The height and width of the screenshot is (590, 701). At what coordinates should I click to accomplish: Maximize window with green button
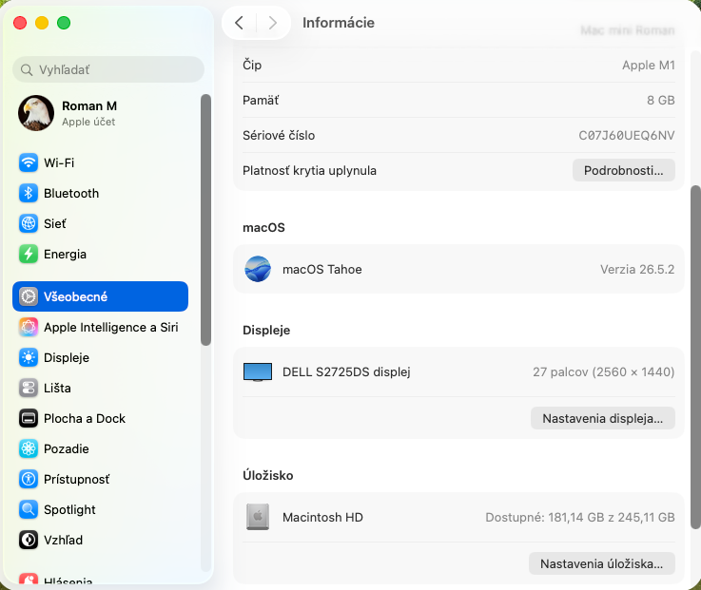(x=64, y=23)
